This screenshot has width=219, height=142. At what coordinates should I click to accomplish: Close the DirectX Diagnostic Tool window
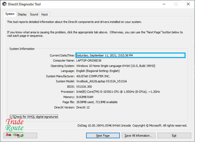(188, 4)
